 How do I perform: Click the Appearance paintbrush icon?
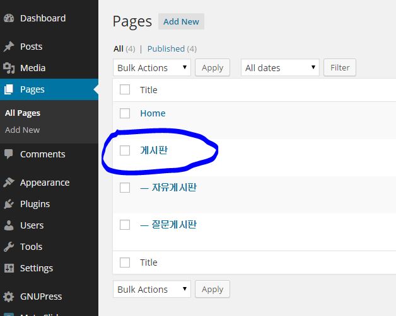coord(9,183)
